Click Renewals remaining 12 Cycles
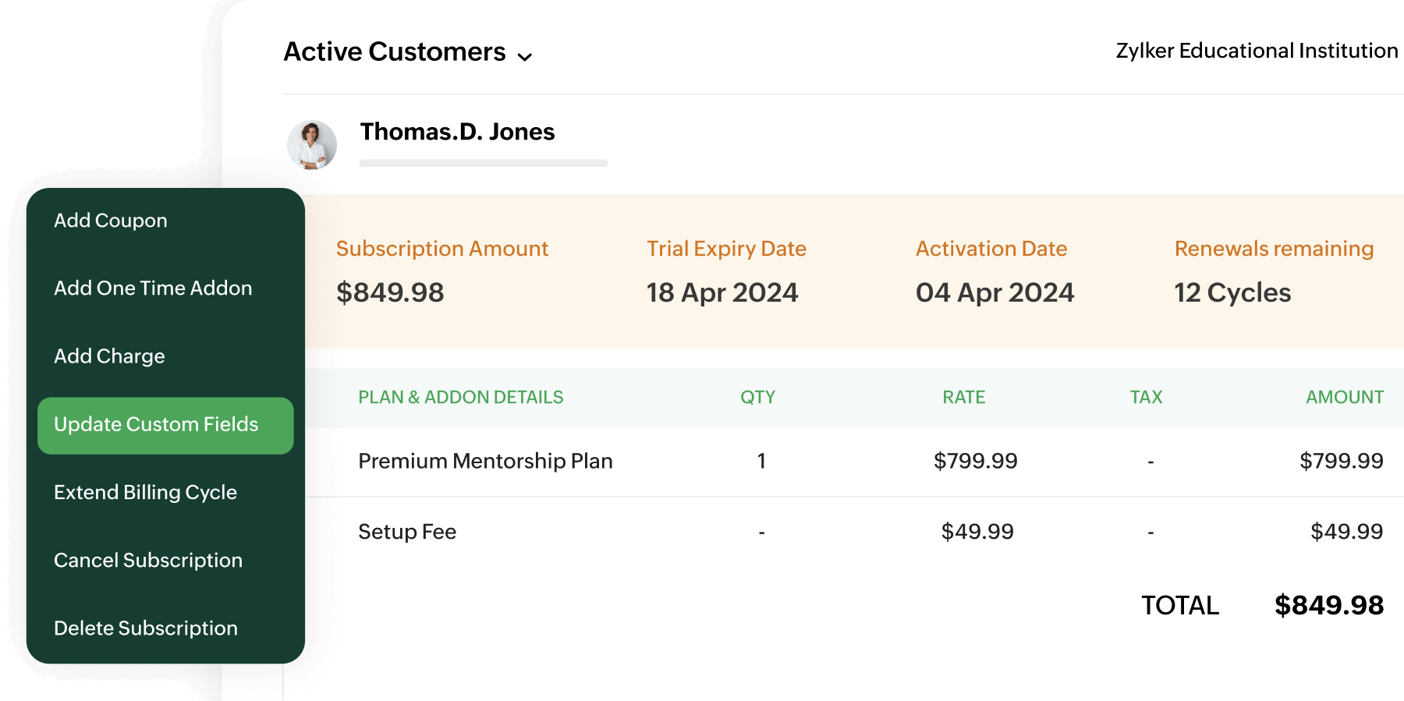This screenshot has height=701, width=1404. [x=1231, y=294]
